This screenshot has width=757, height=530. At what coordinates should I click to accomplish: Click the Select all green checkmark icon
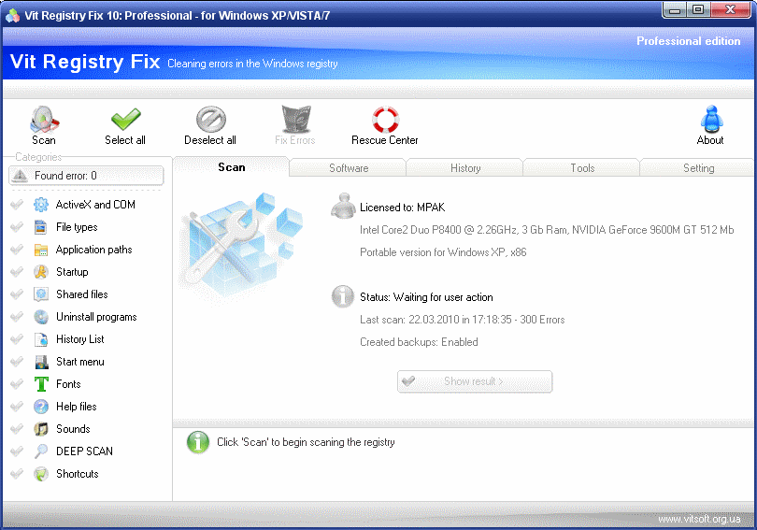click(125, 120)
